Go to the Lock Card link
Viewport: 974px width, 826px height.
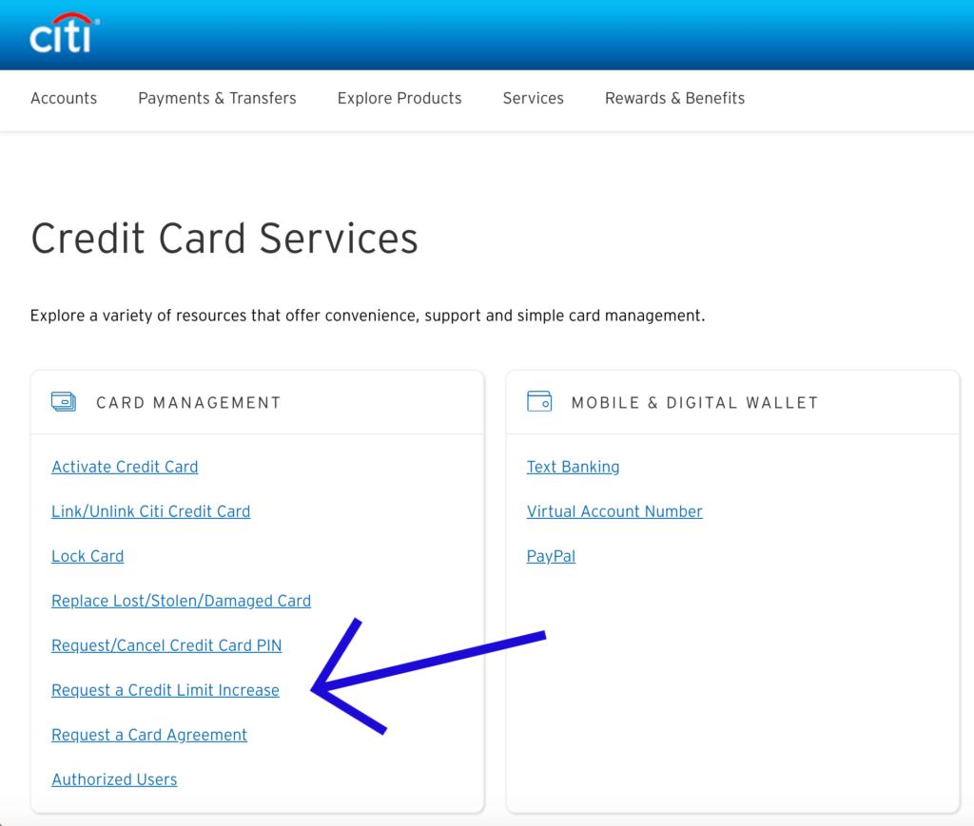tap(88, 556)
